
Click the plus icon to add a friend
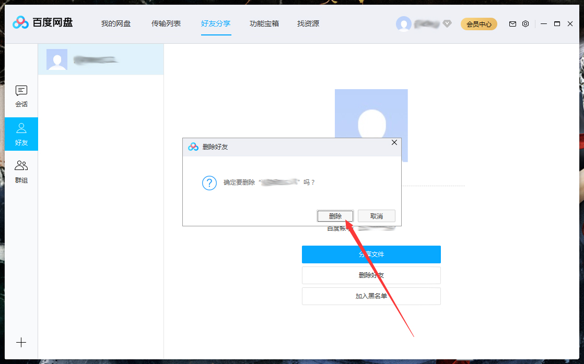tap(21, 343)
